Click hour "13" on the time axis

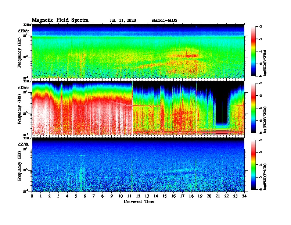point(147,196)
